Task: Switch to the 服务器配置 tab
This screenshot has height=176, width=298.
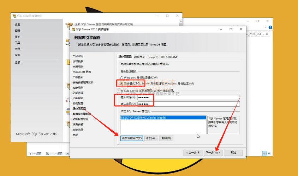Action: point(125,57)
